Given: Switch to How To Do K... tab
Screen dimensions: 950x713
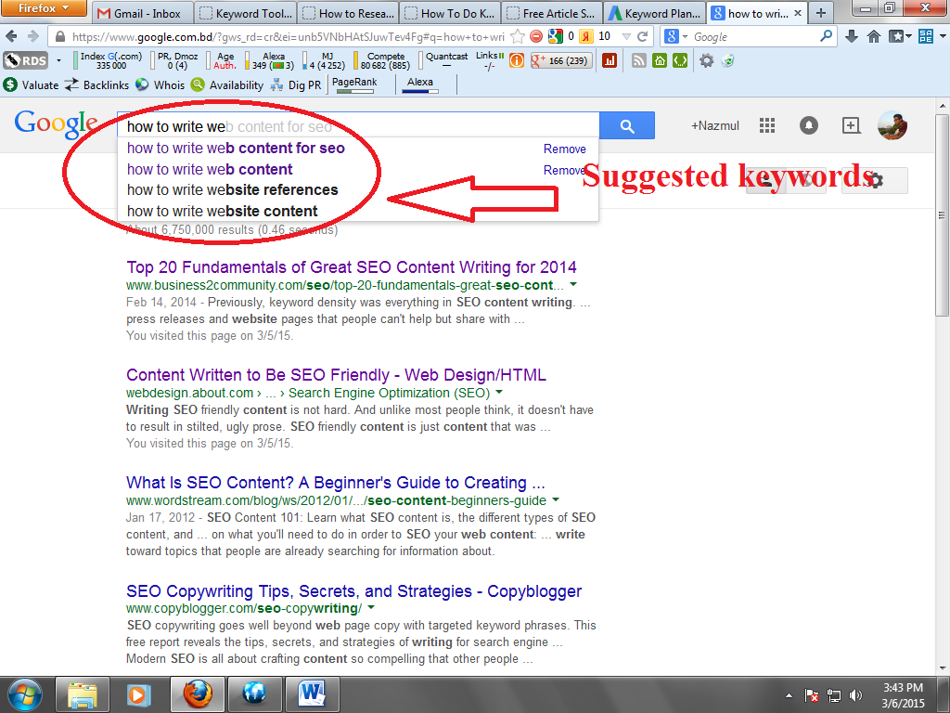Looking at the screenshot, I should click(x=451, y=13).
